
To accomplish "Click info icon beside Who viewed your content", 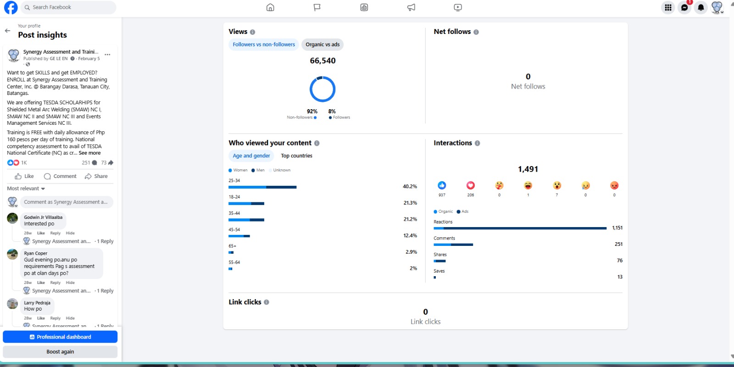I will click(x=317, y=143).
